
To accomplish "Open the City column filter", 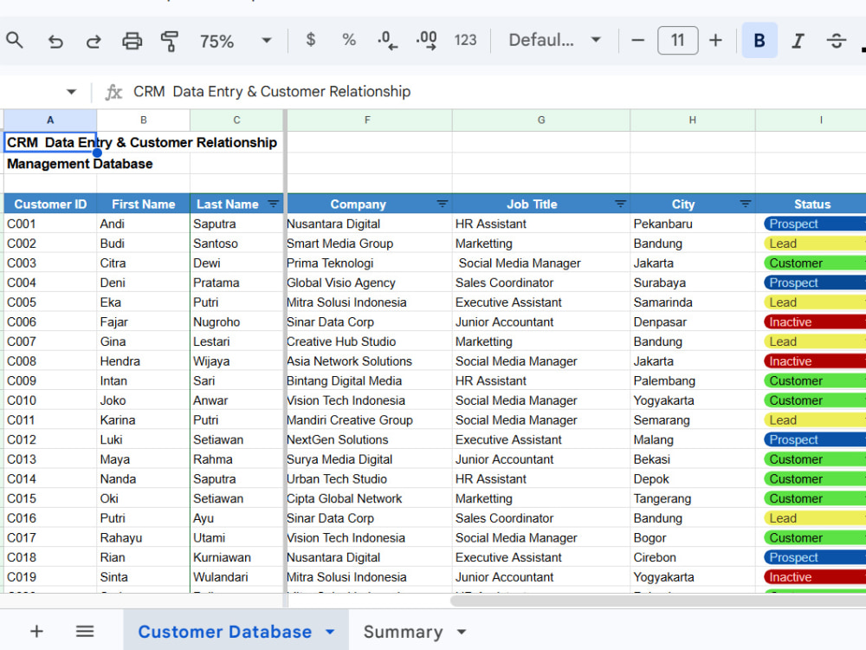I will pos(745,204).
